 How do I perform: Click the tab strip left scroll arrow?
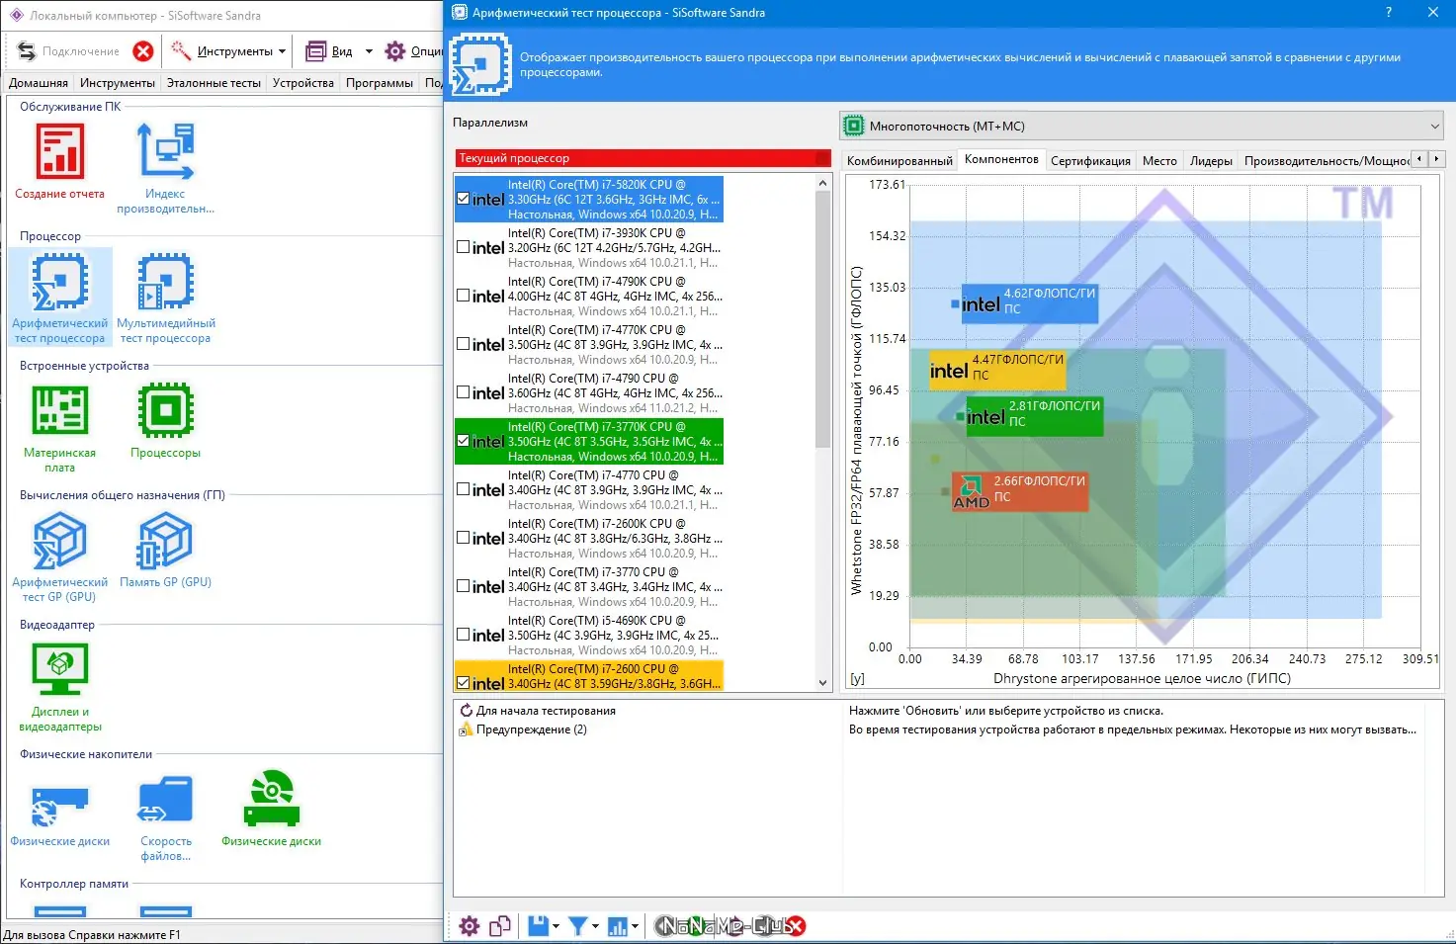1420,159
